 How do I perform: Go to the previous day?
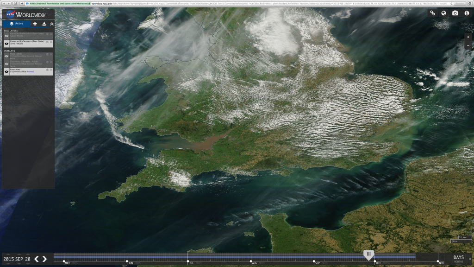click(37, 259)
